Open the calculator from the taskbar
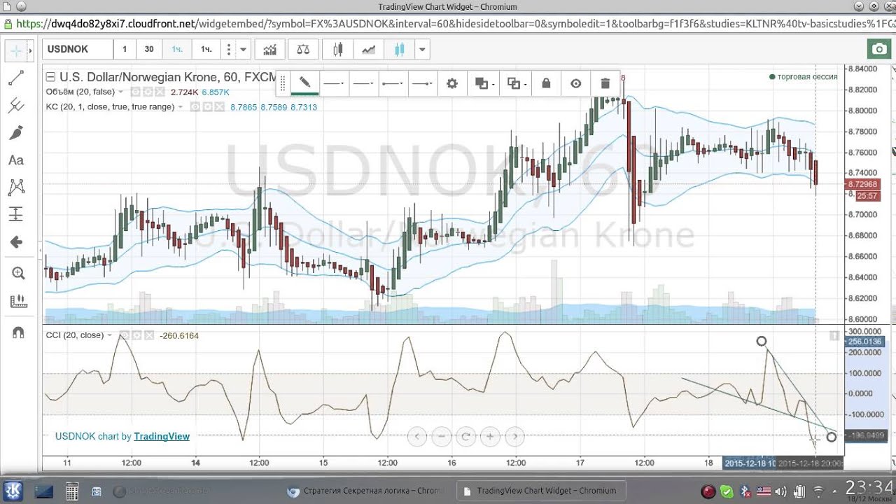This screenshot has width=896, height=504. [71, 491]
